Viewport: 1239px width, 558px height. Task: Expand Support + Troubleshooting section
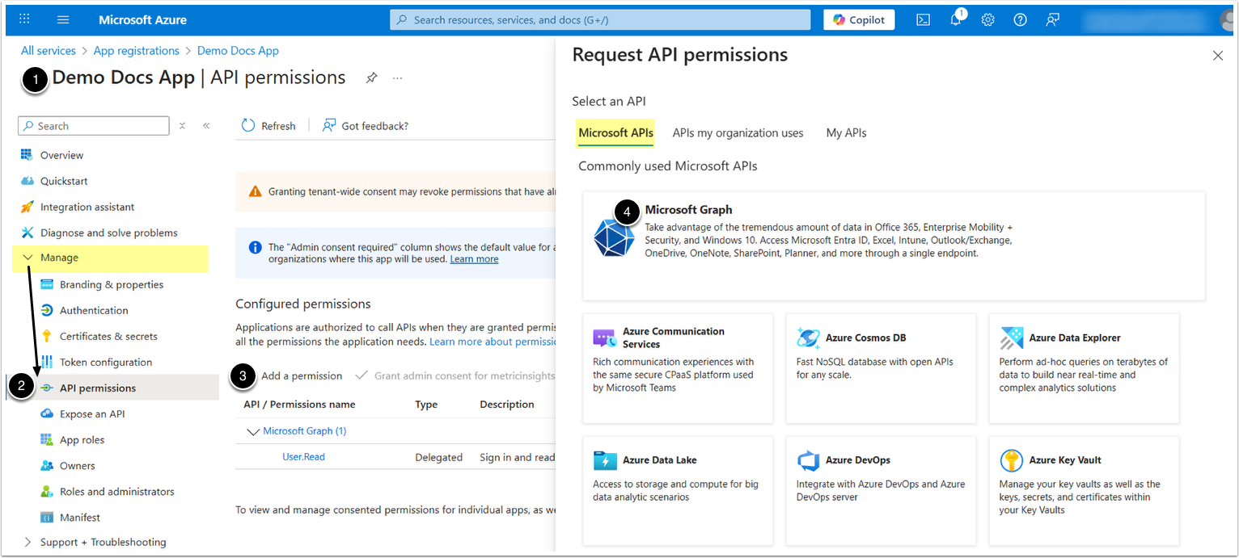pyautogui.click(x=29, y=542)
